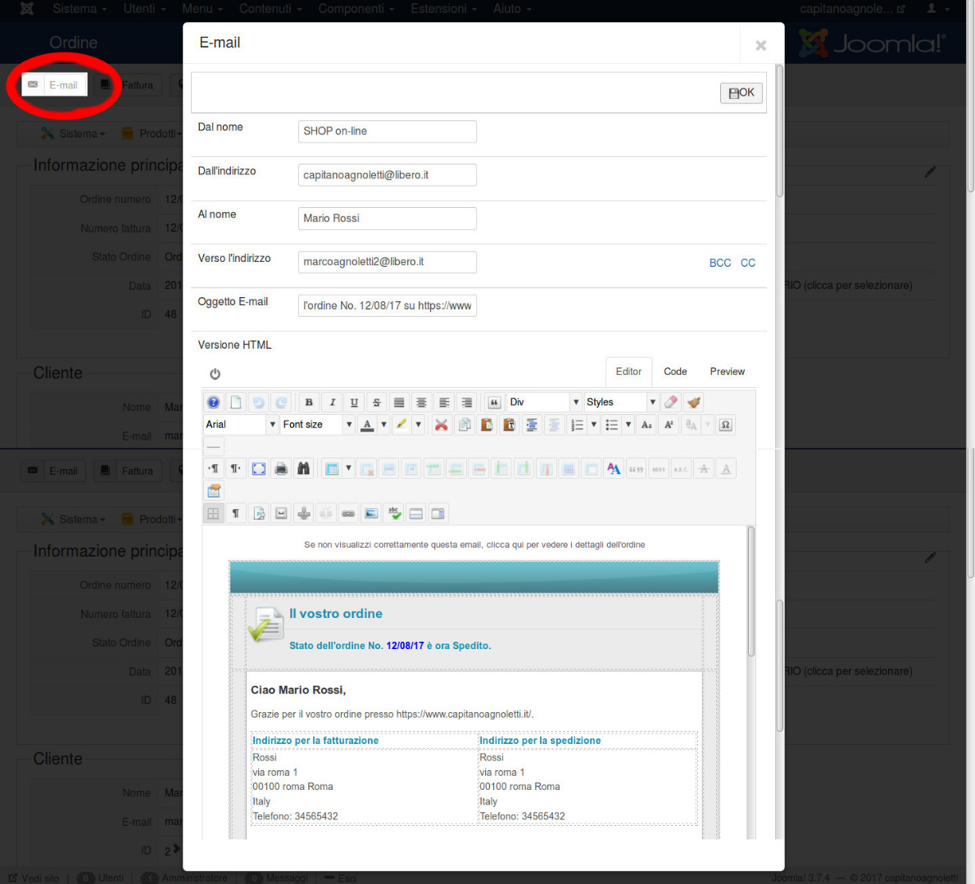
Task: Click the Superscript icon
Action: tap(669, 425)
